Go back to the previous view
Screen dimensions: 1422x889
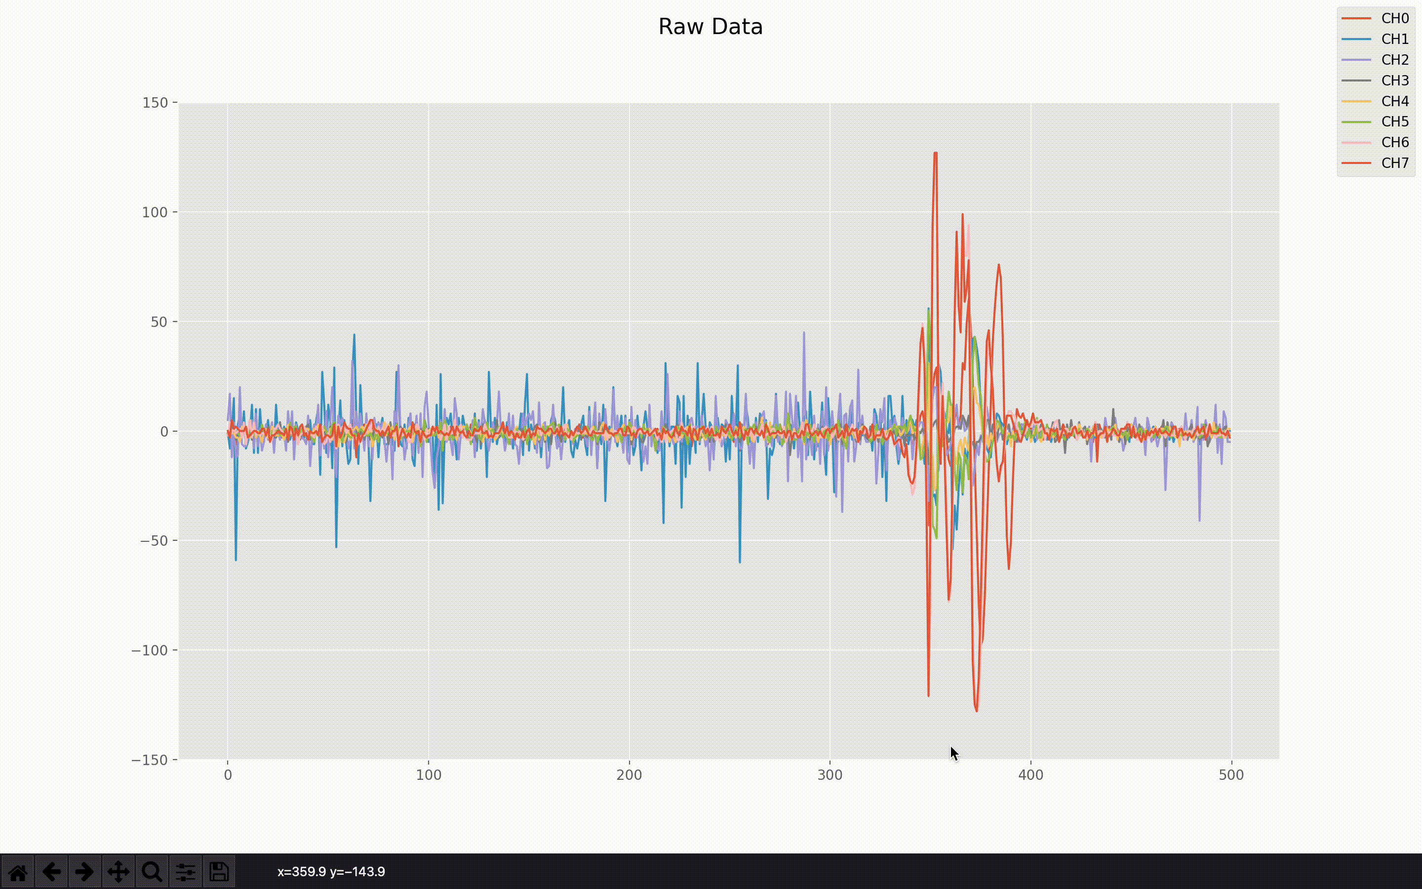coord(51,872)
